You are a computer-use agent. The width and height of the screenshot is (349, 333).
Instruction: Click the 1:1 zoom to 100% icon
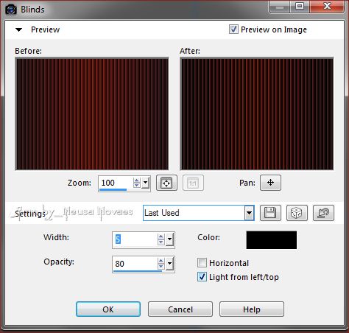tap(193, 183)
